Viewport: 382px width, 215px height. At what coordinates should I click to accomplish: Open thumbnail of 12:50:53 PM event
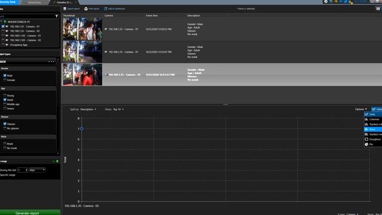click(x=82, y=29)
